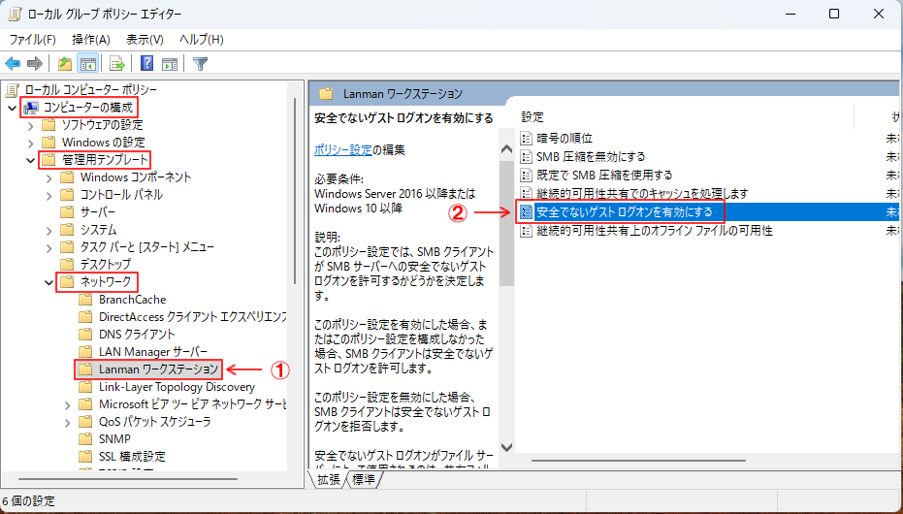Open the ファイル(F) menu

click(33, 40)
